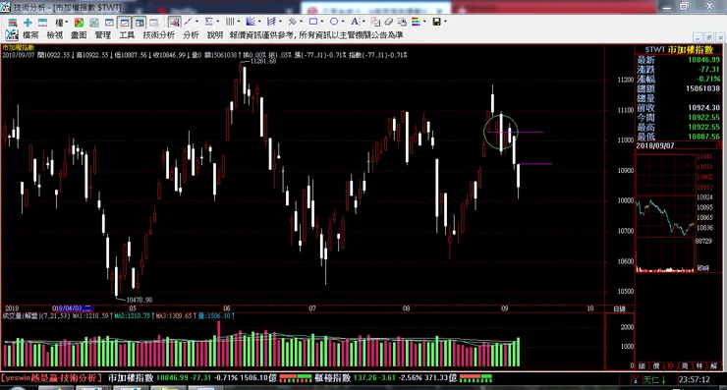Select the rectangle drawing tool
Viewport: 727px width, 390px height.
coord(313,22)
